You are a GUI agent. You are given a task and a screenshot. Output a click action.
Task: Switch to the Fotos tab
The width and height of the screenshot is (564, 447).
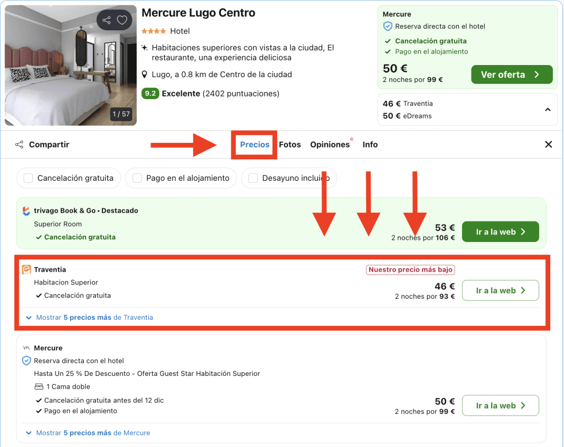(290, 144)
